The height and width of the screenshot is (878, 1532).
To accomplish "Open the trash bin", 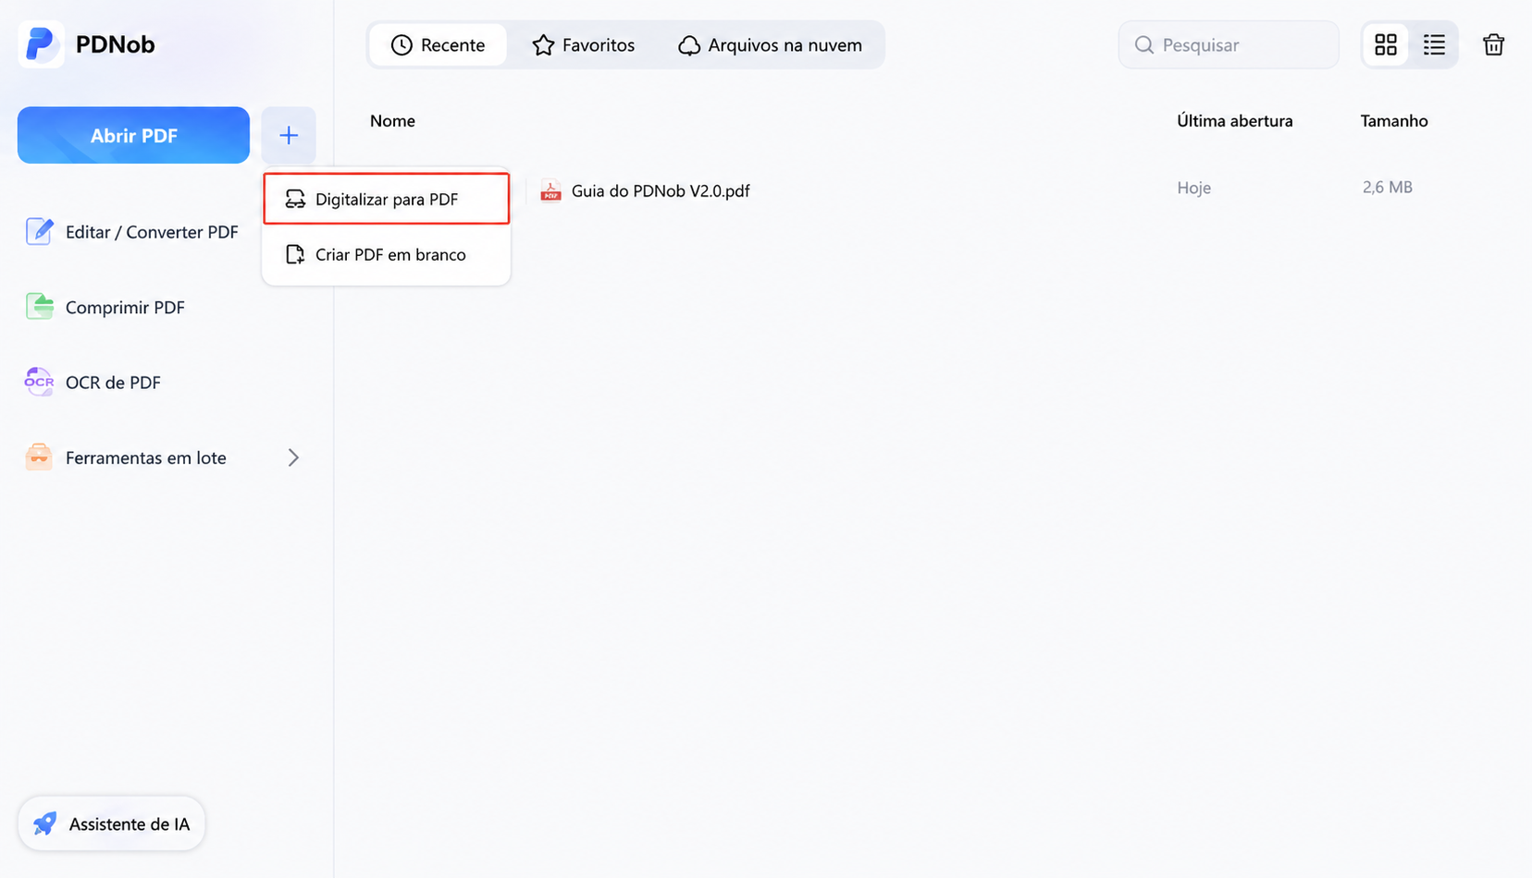I will point(1493,44).
